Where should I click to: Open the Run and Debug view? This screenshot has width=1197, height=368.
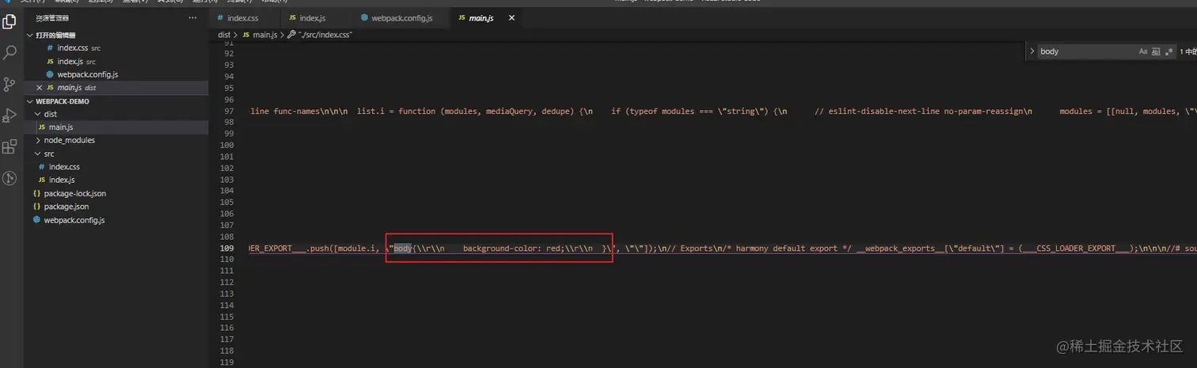pos(9,116)
